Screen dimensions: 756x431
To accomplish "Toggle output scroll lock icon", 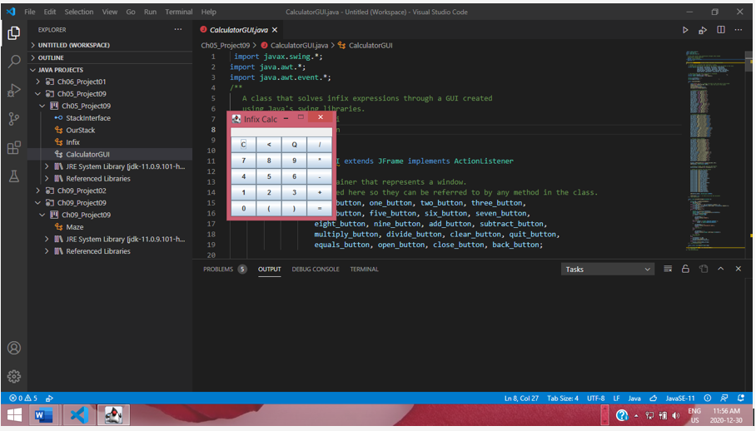I will point(685,270).
